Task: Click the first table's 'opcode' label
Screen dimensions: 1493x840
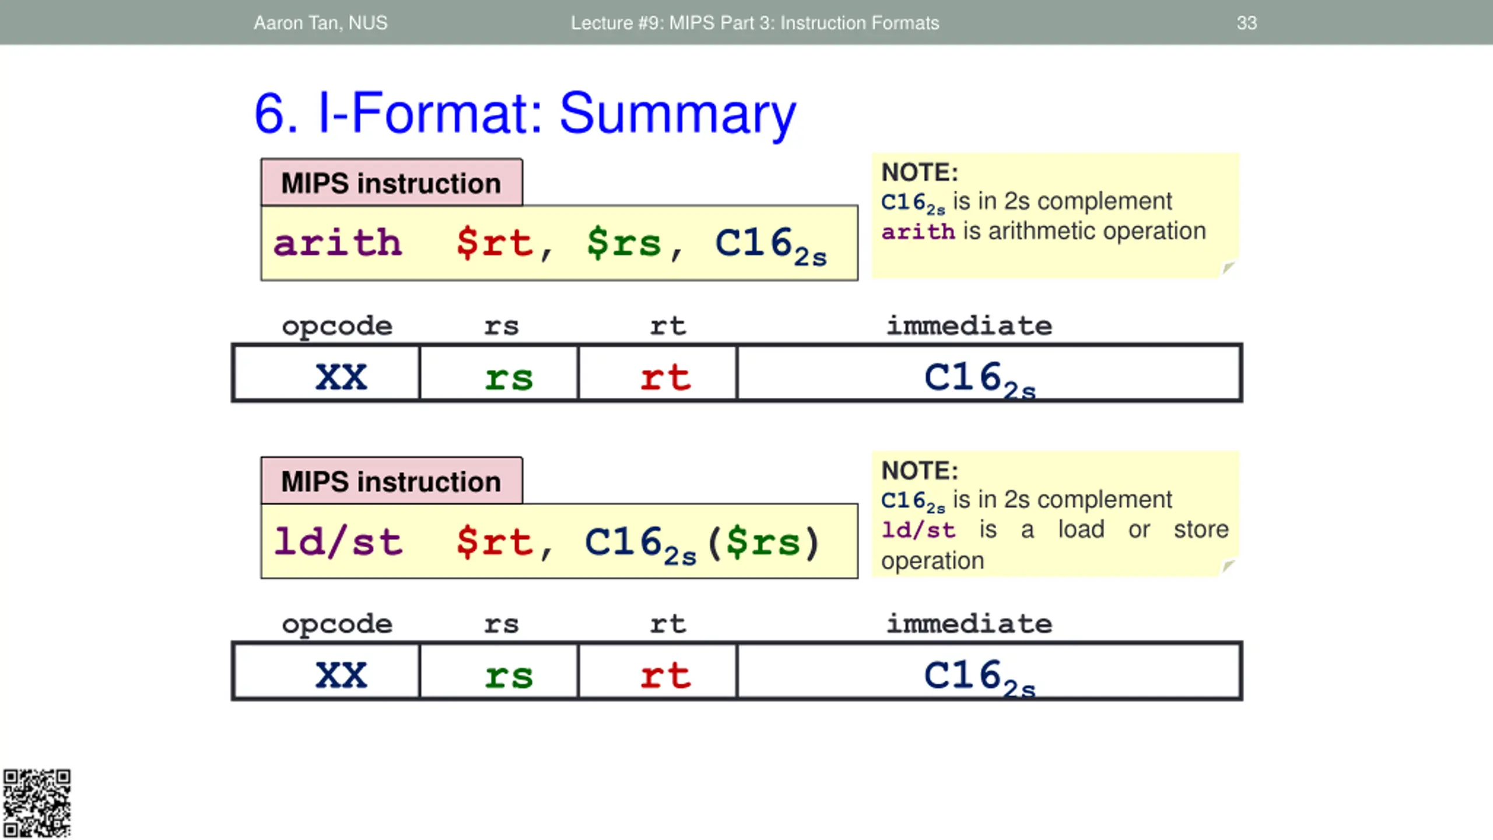Action: pyautogui.click(x=337, y=326)
